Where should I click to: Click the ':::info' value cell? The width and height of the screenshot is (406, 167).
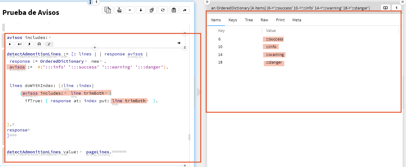pos(271,47)
